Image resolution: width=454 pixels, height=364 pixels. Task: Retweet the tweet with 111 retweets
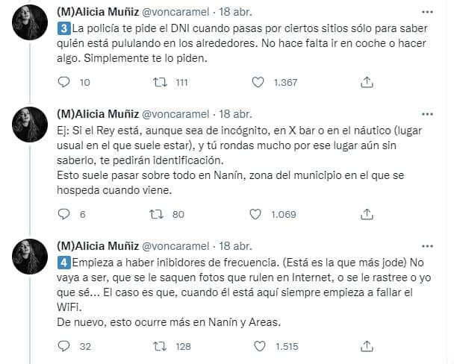click(x=160, y=82)
